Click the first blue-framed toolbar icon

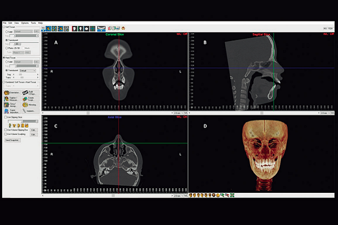[x=48, y=29]
